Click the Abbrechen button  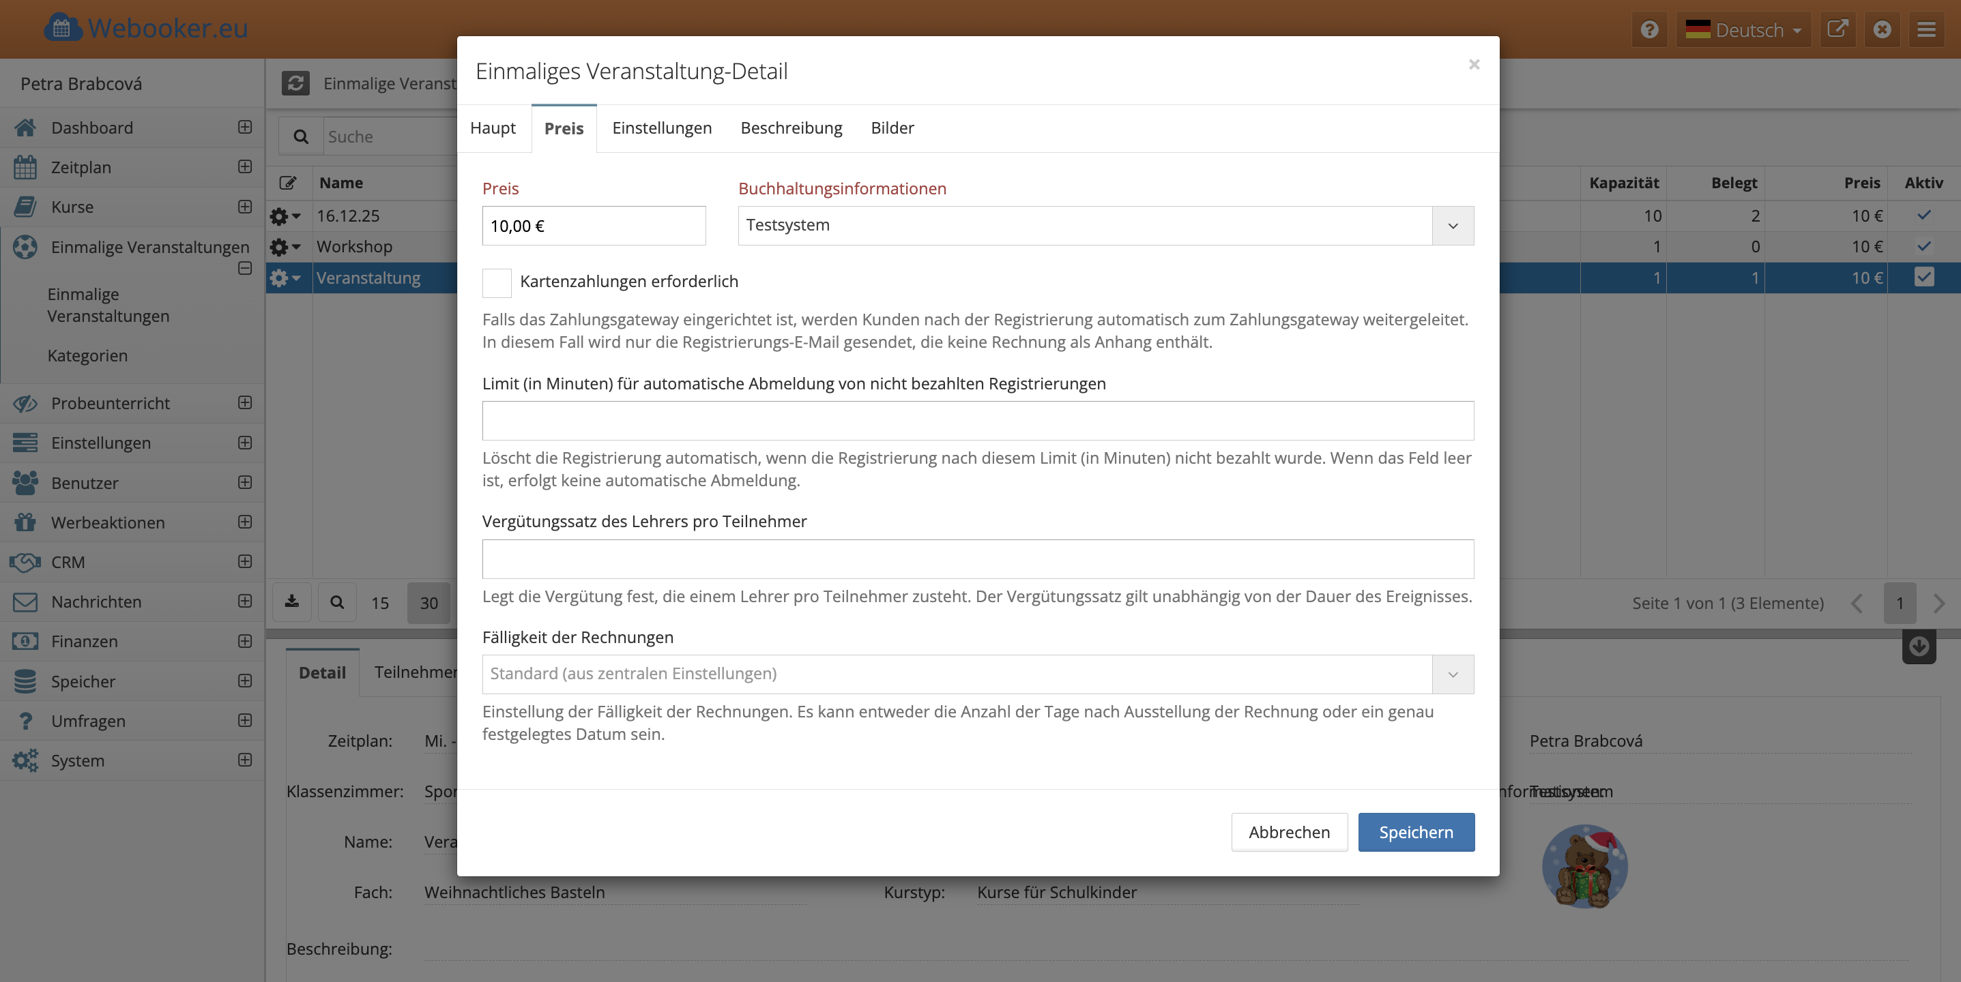(1289, 832)
